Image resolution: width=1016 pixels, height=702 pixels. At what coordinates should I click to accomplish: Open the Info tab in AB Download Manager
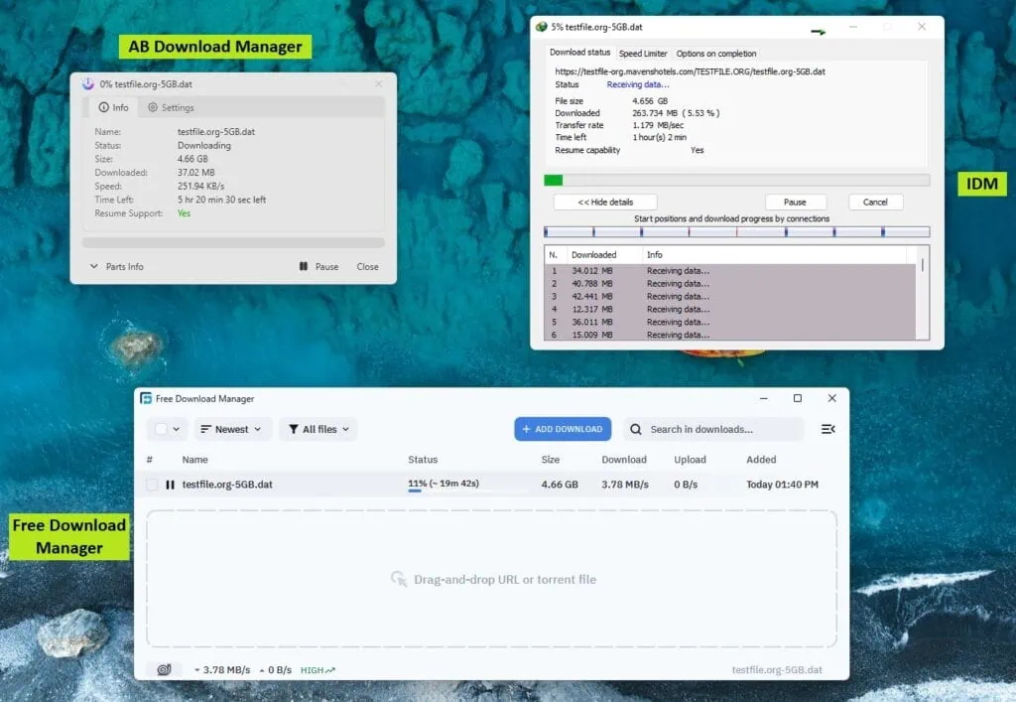(x=113, y=107)
